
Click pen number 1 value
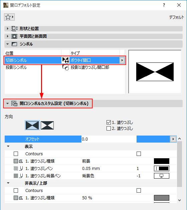tap(138, 169)
